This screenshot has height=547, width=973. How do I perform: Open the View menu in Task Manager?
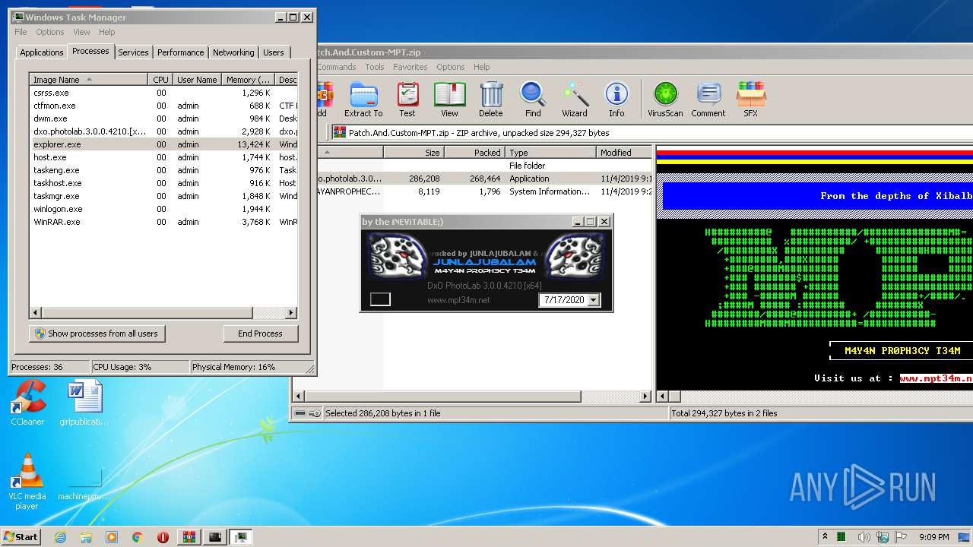pos(81,32)
